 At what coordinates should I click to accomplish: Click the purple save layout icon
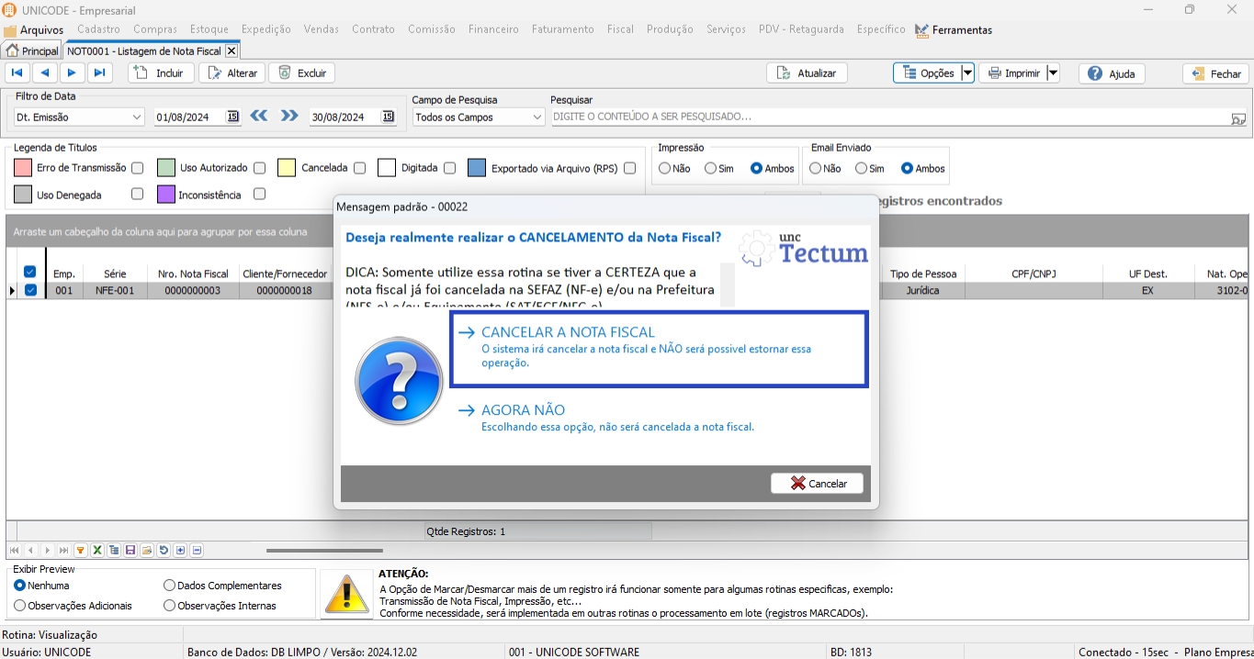pyautogui.click(x=130, y=551)
